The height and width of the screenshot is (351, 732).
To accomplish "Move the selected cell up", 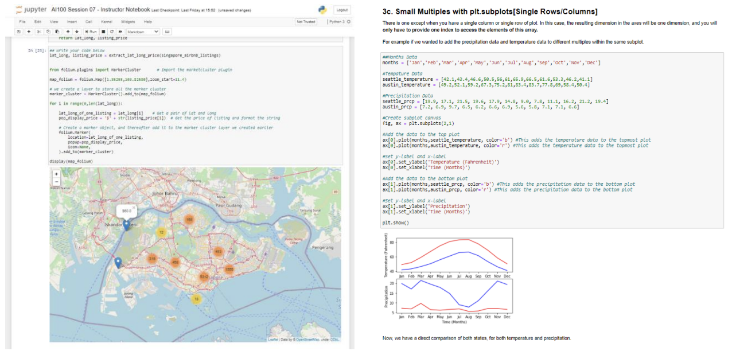I will [x=67, y=32].
